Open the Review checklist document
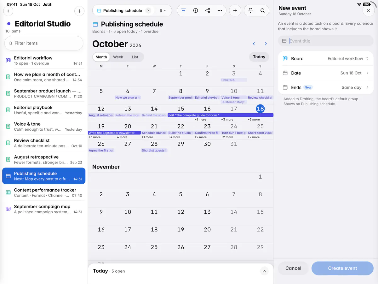Viewport: 378px width, 284px height. 44,143
